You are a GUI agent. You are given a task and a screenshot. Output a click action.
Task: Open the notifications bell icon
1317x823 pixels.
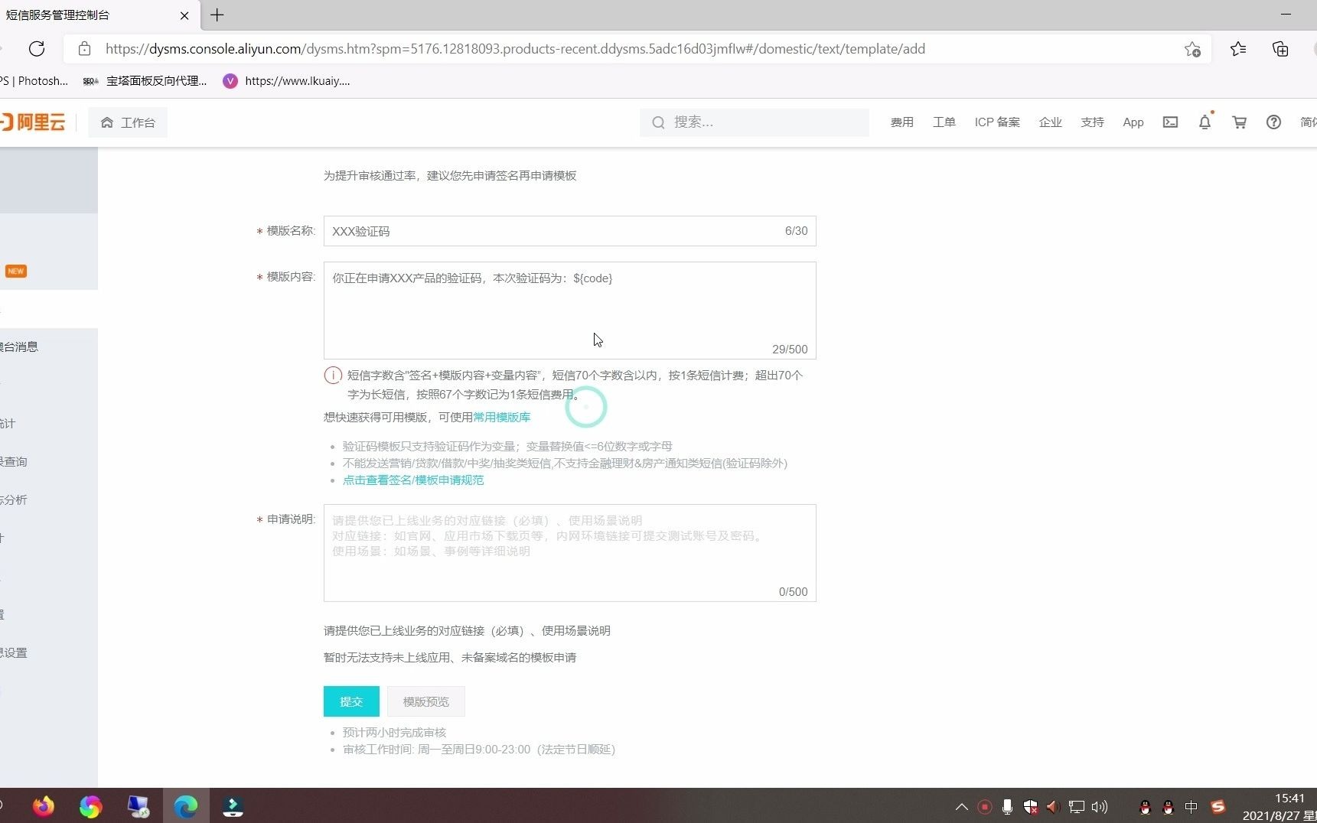pyautogui.click(x=1205, y=122)
